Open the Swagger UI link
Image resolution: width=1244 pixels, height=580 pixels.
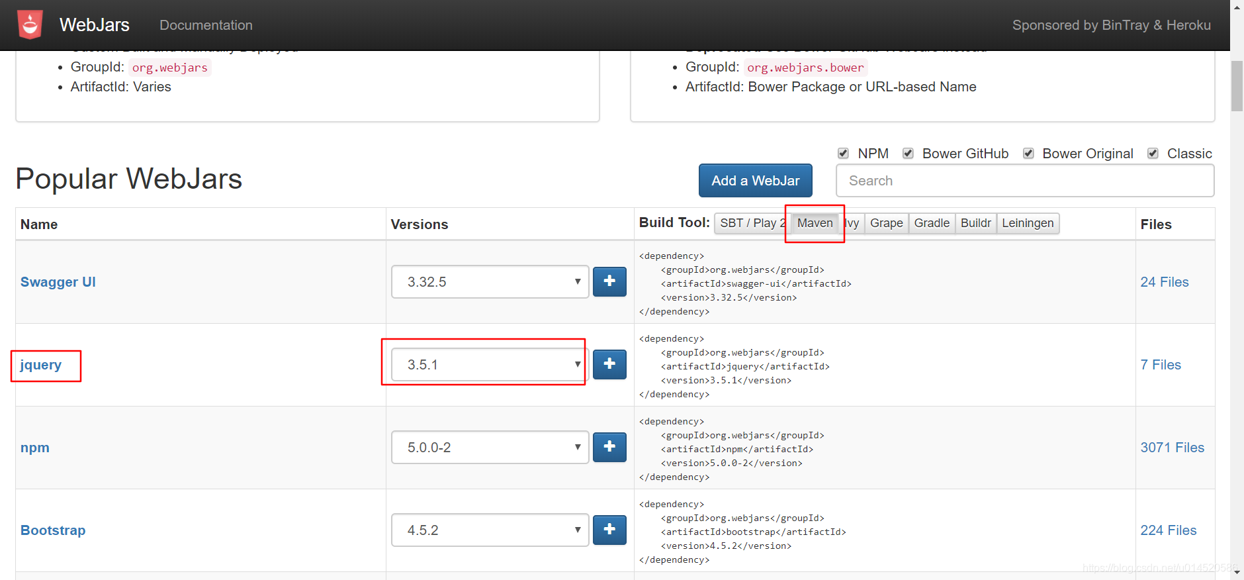click(x=58, y=282)
